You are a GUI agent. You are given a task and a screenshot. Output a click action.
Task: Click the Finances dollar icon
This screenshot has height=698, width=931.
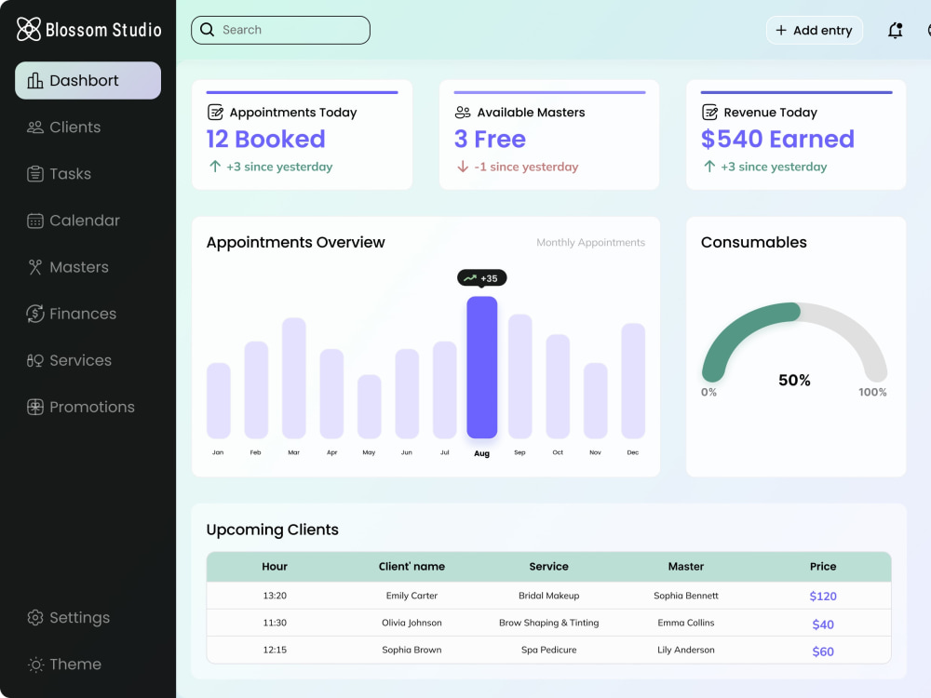tap(35, 314)
